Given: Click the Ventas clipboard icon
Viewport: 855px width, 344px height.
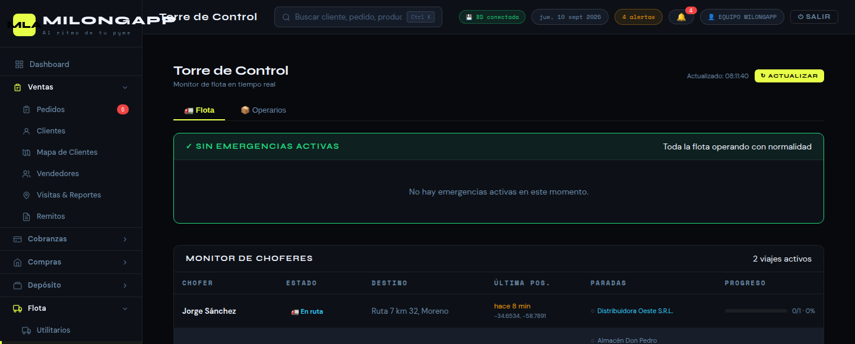Looking at the screenshot, I should 18,87.
